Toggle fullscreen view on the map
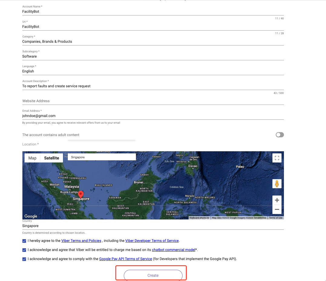This screenshot has width=326, height=281. pos(277,158)
